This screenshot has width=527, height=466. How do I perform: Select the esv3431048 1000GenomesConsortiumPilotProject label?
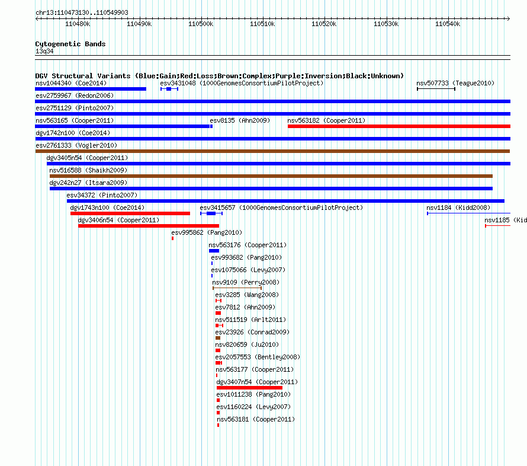tap(242, 83)
